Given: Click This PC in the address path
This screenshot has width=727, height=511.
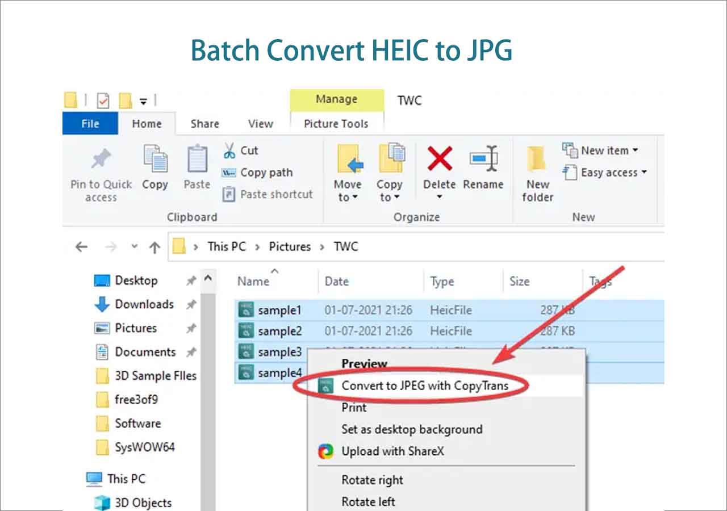Looking at the screenshot, I should 227,246.
